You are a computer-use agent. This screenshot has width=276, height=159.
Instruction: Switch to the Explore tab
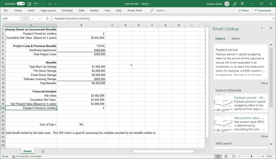click(220, 39)
